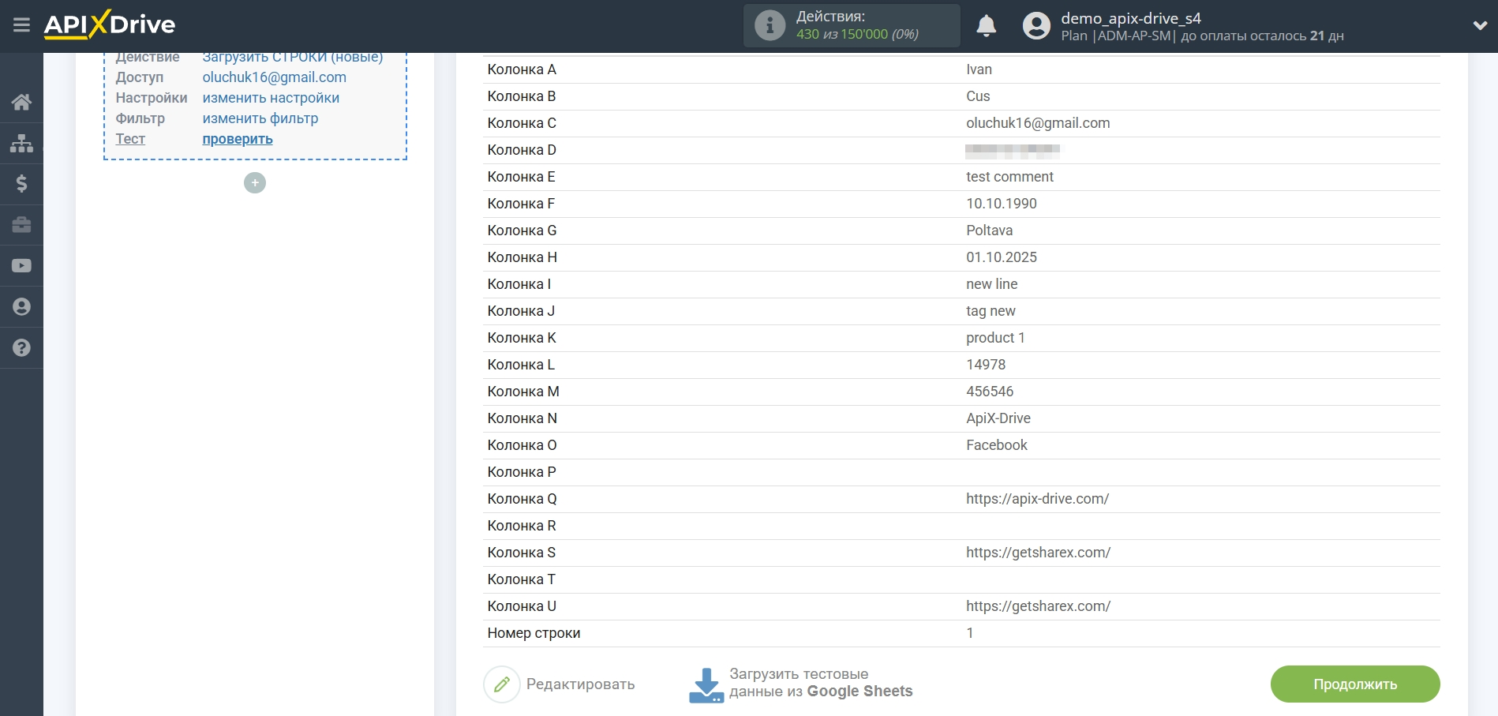Open briefcase services icon in sidebar
The width and height of the screenshot is (1498, 716).
[x=21, y=225]
